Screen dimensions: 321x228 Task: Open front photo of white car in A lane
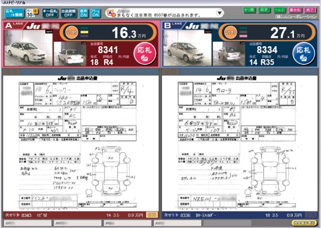point(28,48)
